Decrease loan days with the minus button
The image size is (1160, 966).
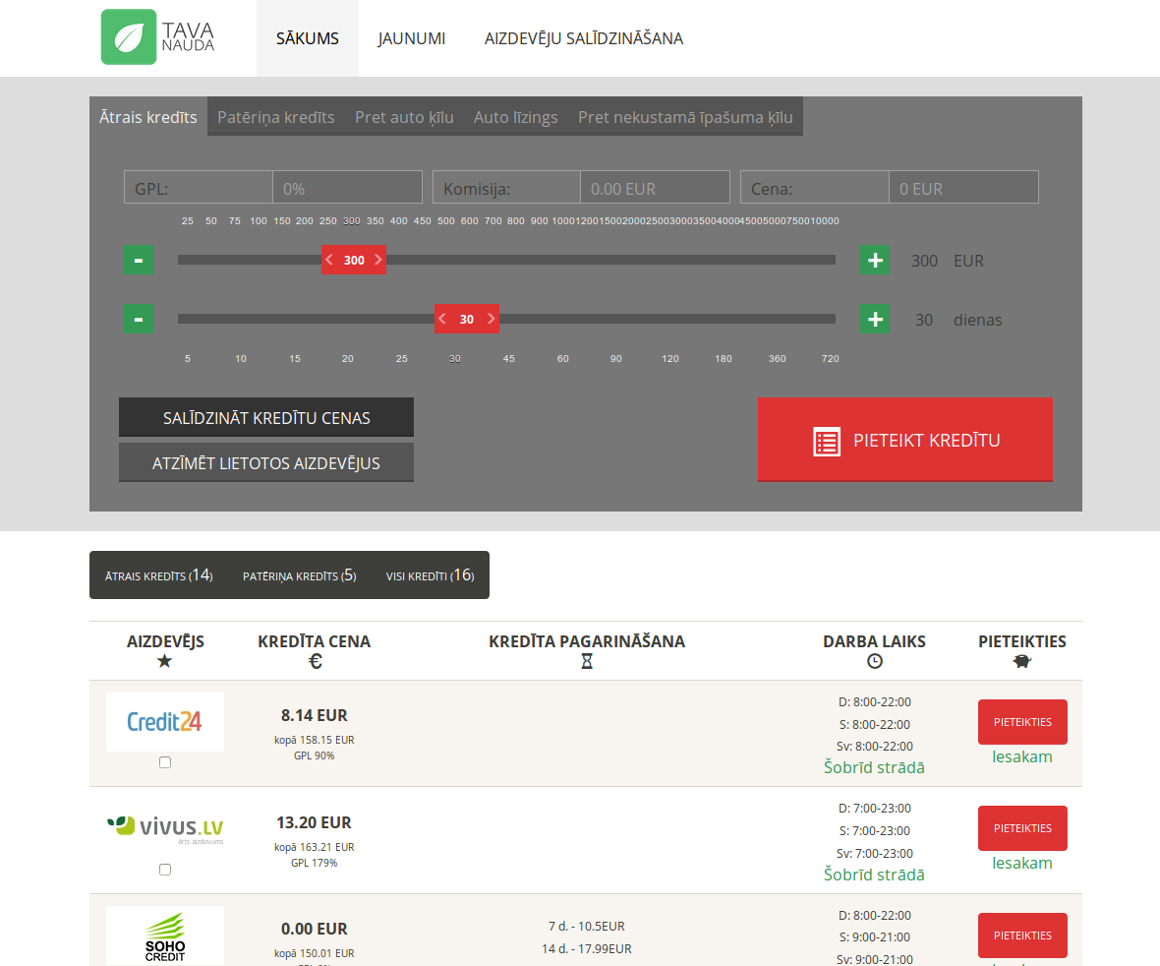tap(139, 319)
